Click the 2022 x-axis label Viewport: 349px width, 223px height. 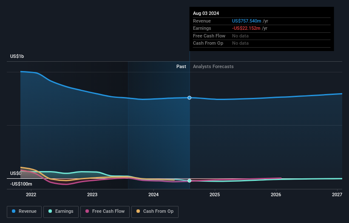click(31, 195)
